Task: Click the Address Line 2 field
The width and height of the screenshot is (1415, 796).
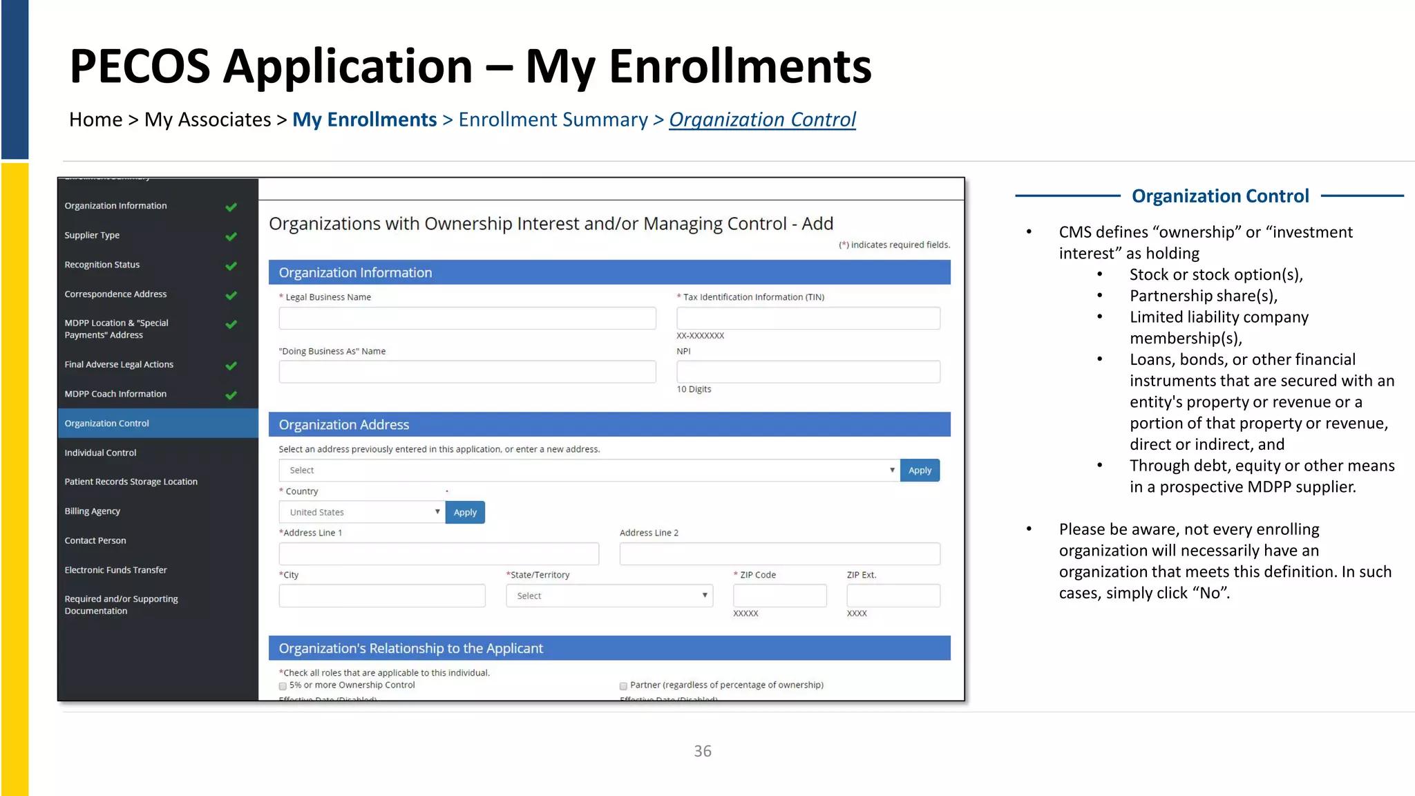Action: [x=780, y=554]
